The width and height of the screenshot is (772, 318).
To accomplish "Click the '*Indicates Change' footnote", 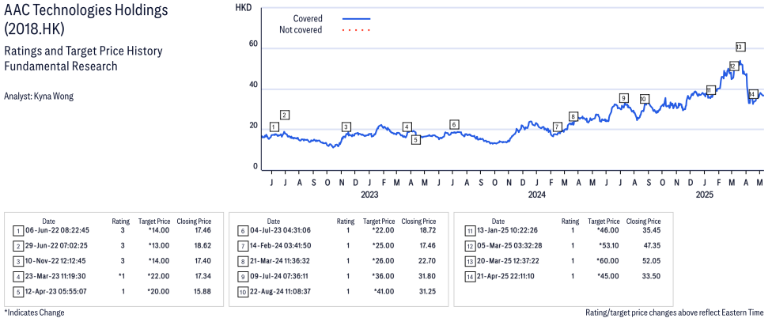I will point(34,312).
